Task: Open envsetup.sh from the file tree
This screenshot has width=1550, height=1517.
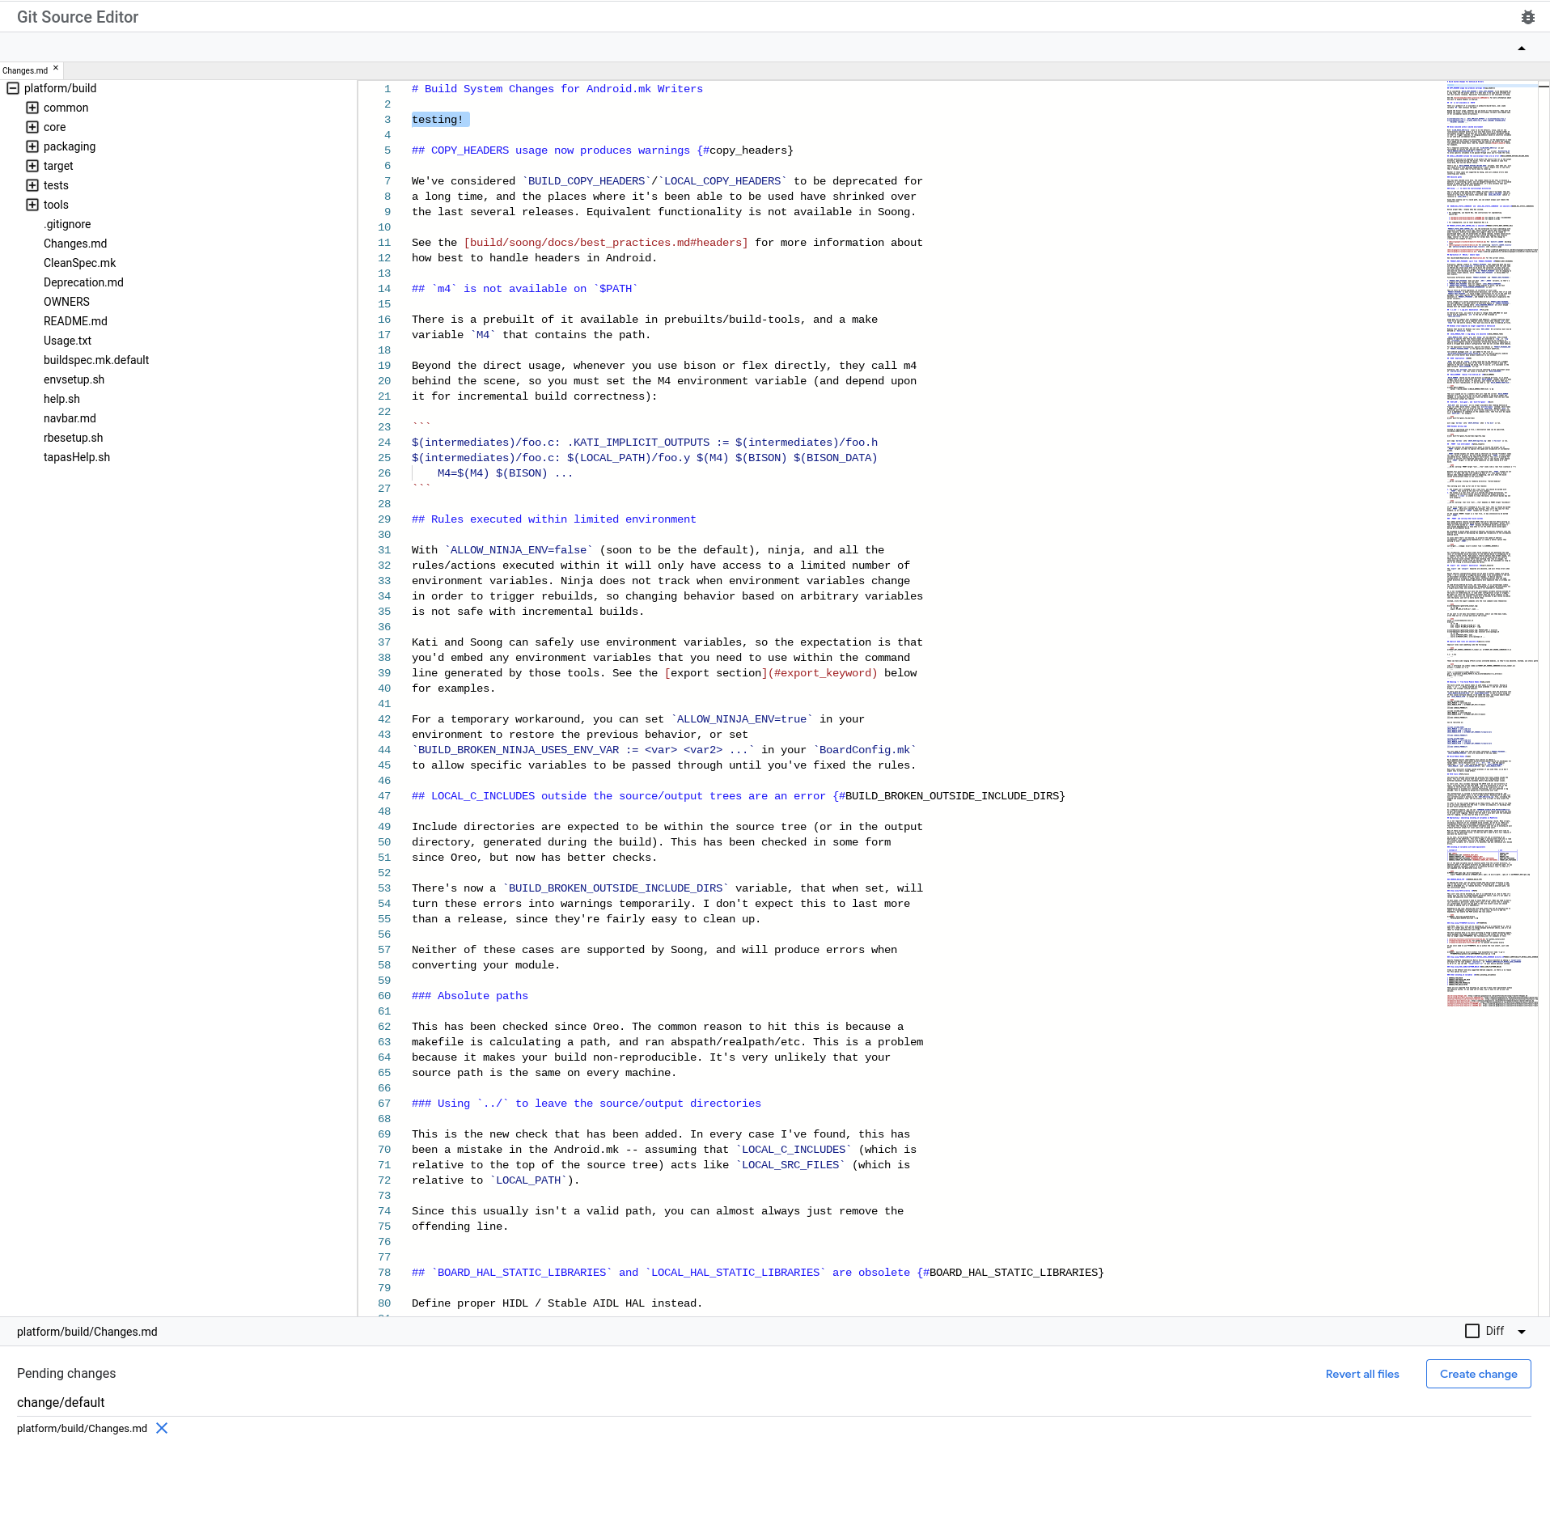Action: pyautogui.click(x=74, y=379)
